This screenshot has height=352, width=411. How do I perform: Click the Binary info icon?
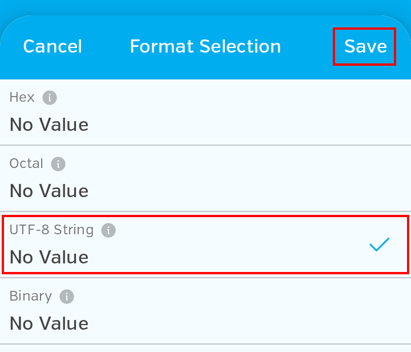point(67,297)
